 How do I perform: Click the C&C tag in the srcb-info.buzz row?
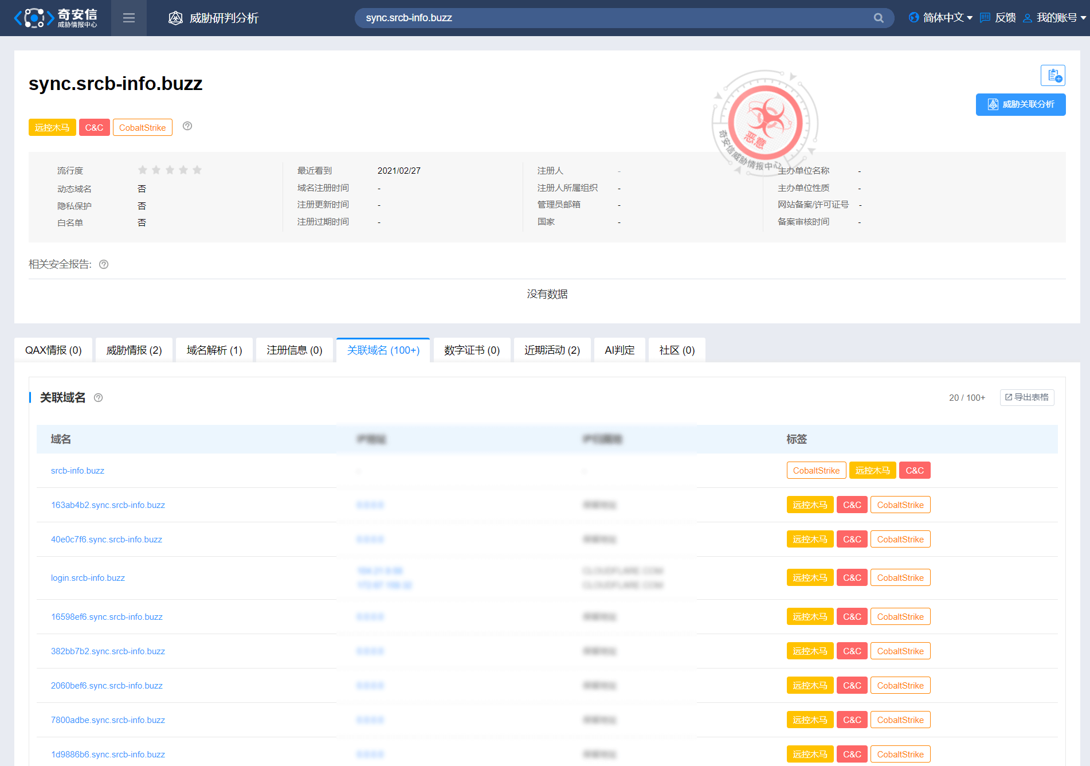(x=915, y=470)
